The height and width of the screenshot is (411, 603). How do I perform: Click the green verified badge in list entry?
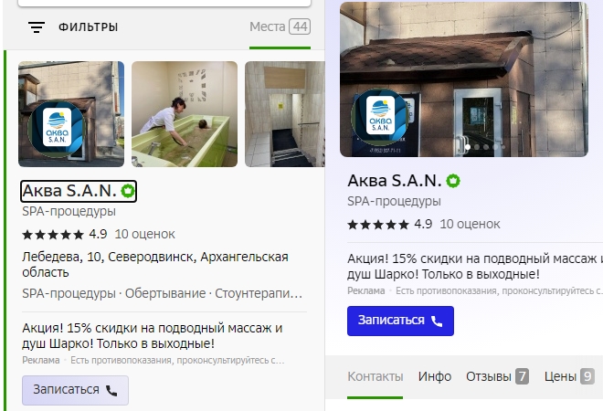click(x=128, y=191)
